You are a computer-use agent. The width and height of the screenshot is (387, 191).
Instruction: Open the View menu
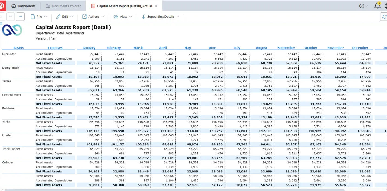(x=123, y=17)
